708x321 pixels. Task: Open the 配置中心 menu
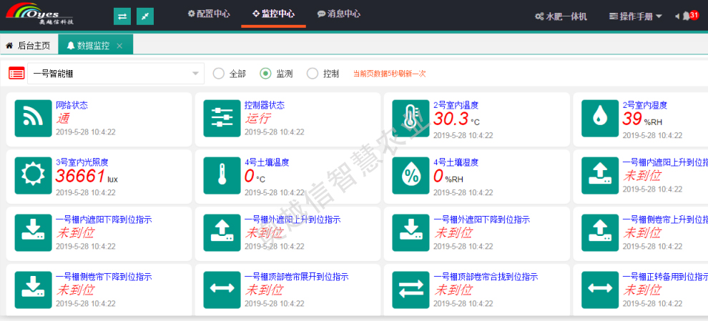click(209, 14)
